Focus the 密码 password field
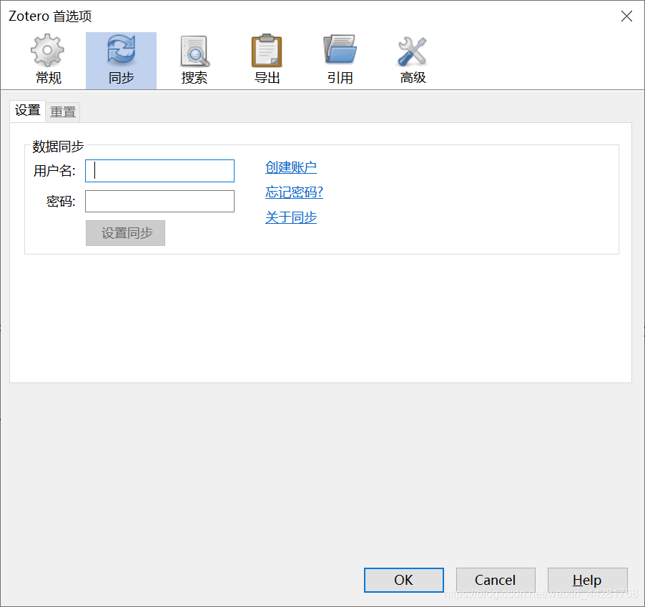The image size is (645, 607). coord(159,201)
